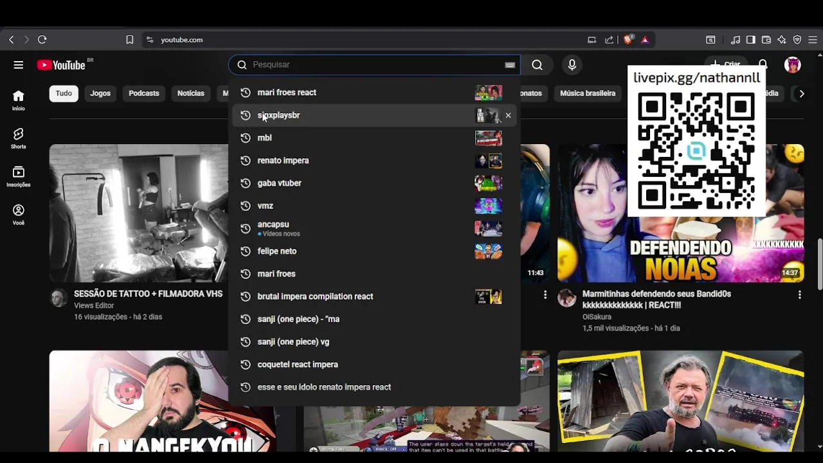Select the Notícias filter chip
The width and height of the screenshot is (823, 463).
191,93
